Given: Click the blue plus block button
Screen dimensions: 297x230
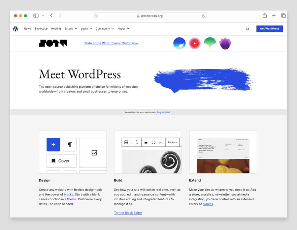Looking at the screenshot, I should 53,145.
